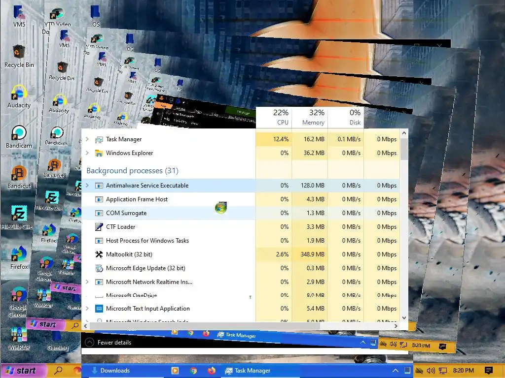
Task: Launch the Audacity desktop shortcut
Action: point(19,96)
